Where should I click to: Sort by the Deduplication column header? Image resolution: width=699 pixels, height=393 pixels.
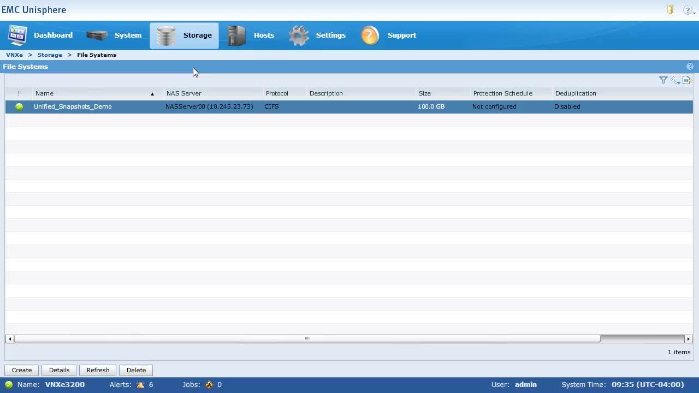[x=623, y=93]
